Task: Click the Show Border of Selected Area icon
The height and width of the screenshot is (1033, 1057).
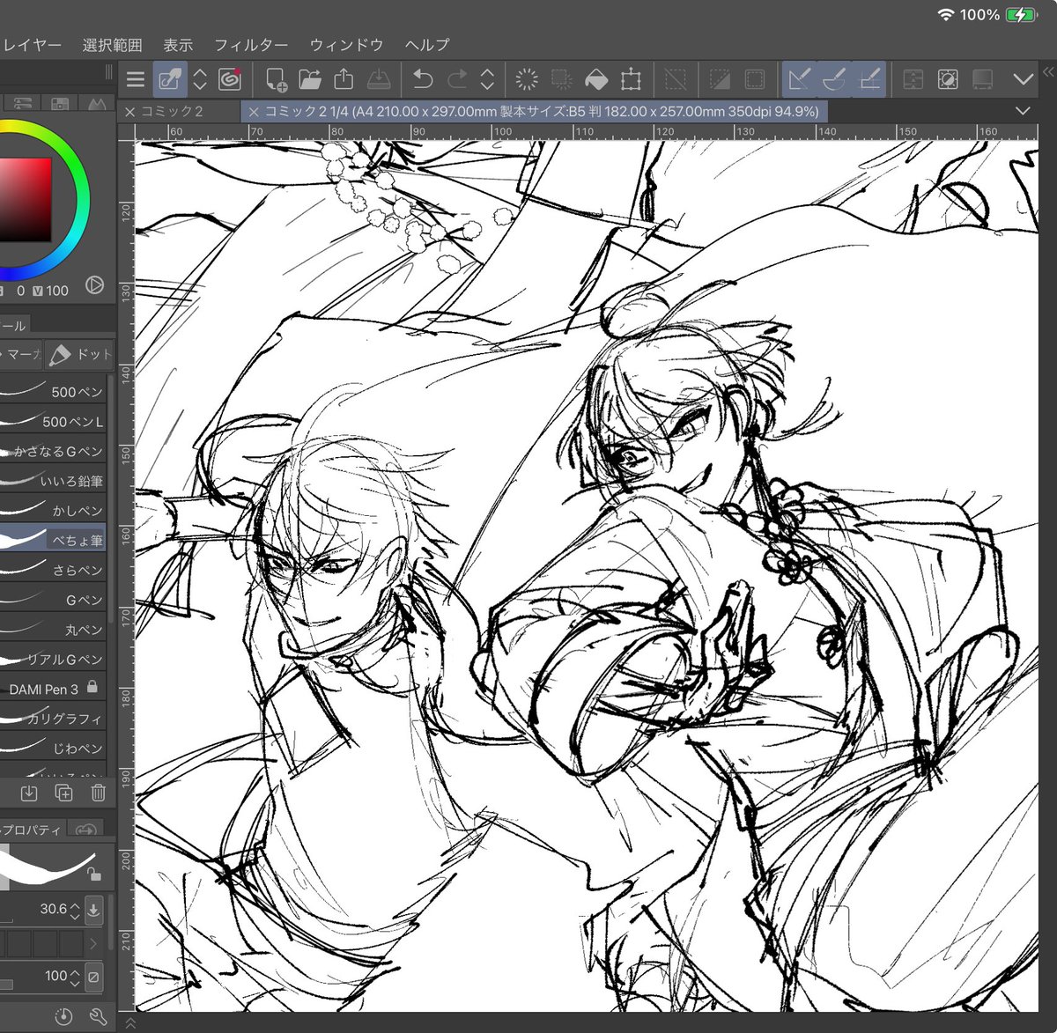Action: [x=755, y=80]
